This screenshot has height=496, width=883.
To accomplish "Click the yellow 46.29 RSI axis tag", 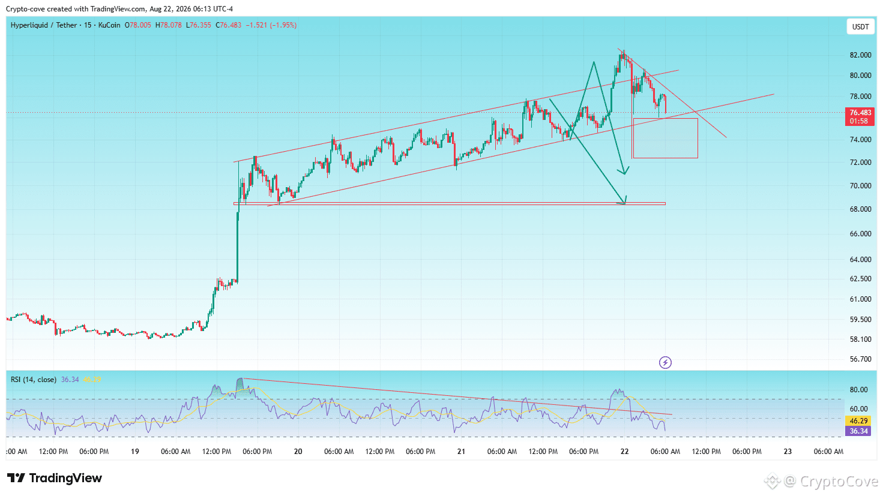I will point(859,421).
